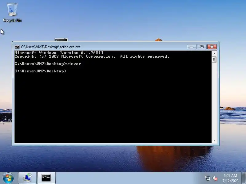This screenshot has width=246, height=184.
Task: Minimize the sethc.exe.exe window
Action: (x=192, y=47)
